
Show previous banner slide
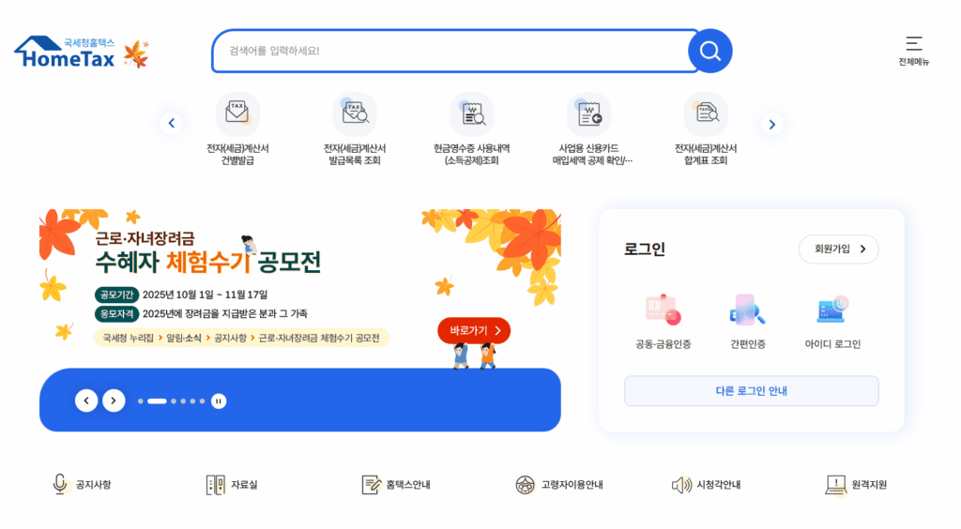pyautogui.click(x=86, y=401)
